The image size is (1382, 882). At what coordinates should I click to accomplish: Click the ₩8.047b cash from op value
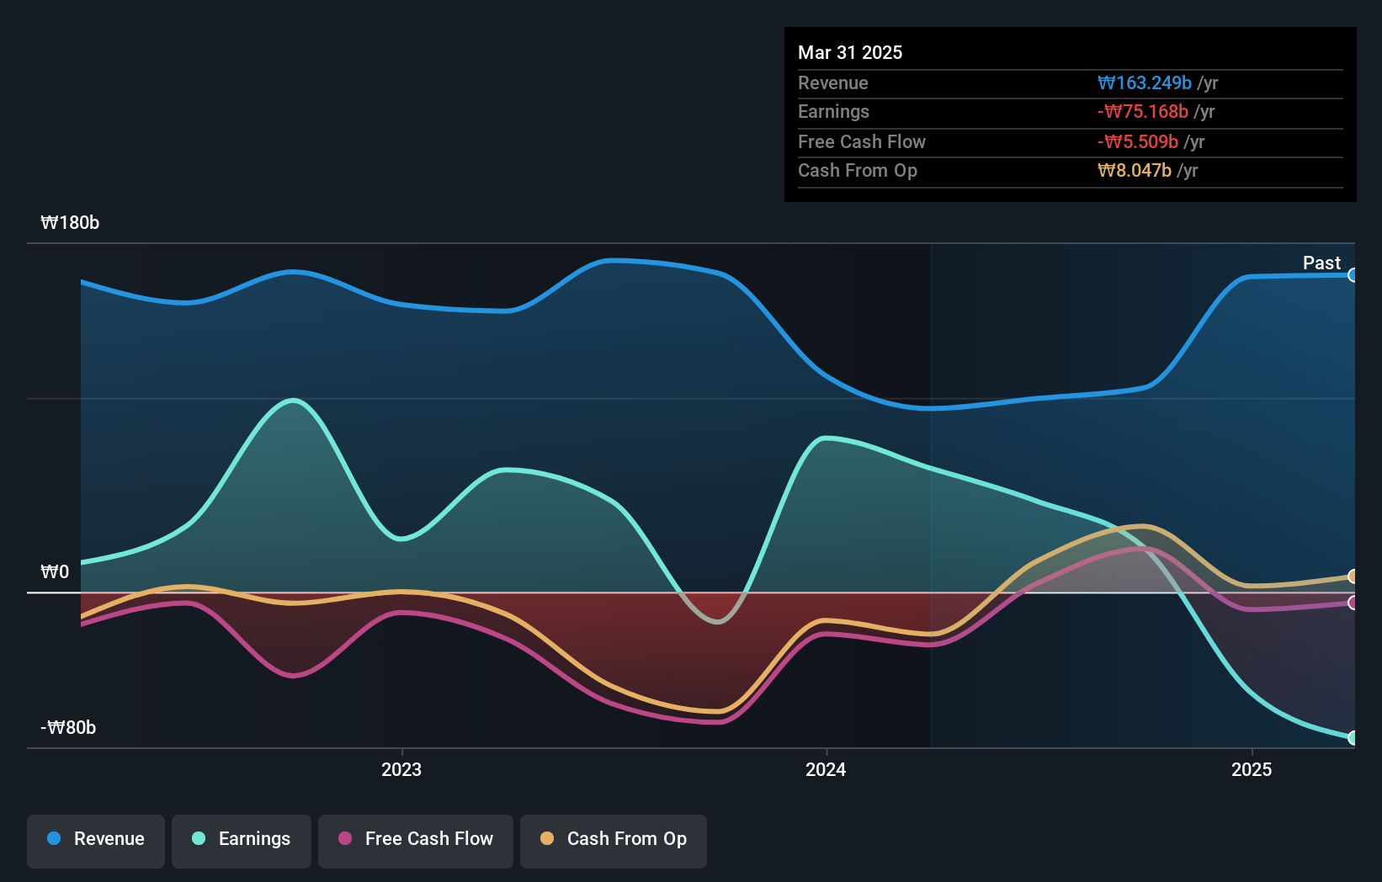coord(1135,171)
